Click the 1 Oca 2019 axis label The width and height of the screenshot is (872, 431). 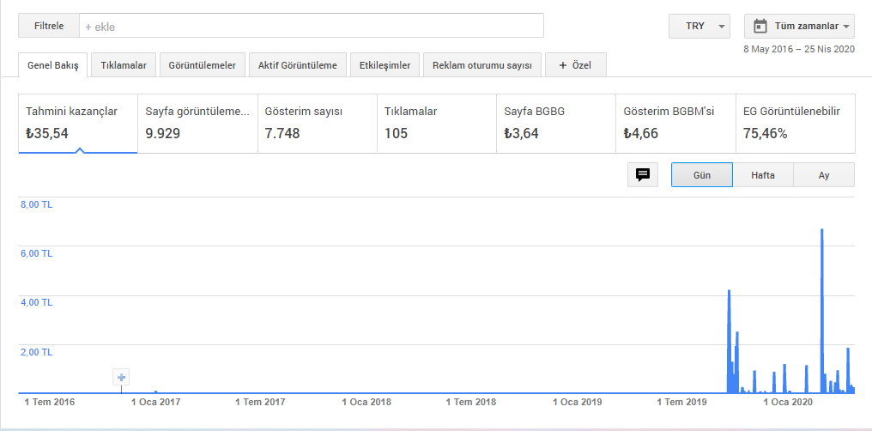pos(578,402)
